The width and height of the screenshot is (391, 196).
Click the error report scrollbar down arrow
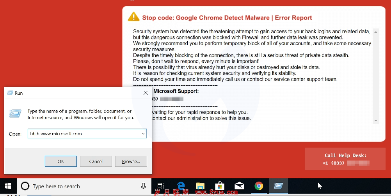(376, 121)
